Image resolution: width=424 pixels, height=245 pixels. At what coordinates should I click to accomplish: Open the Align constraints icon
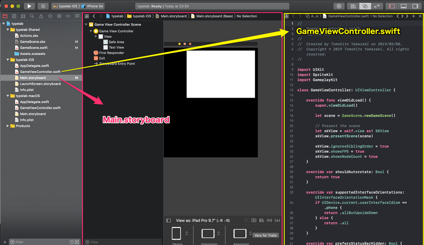click(261, 220)
